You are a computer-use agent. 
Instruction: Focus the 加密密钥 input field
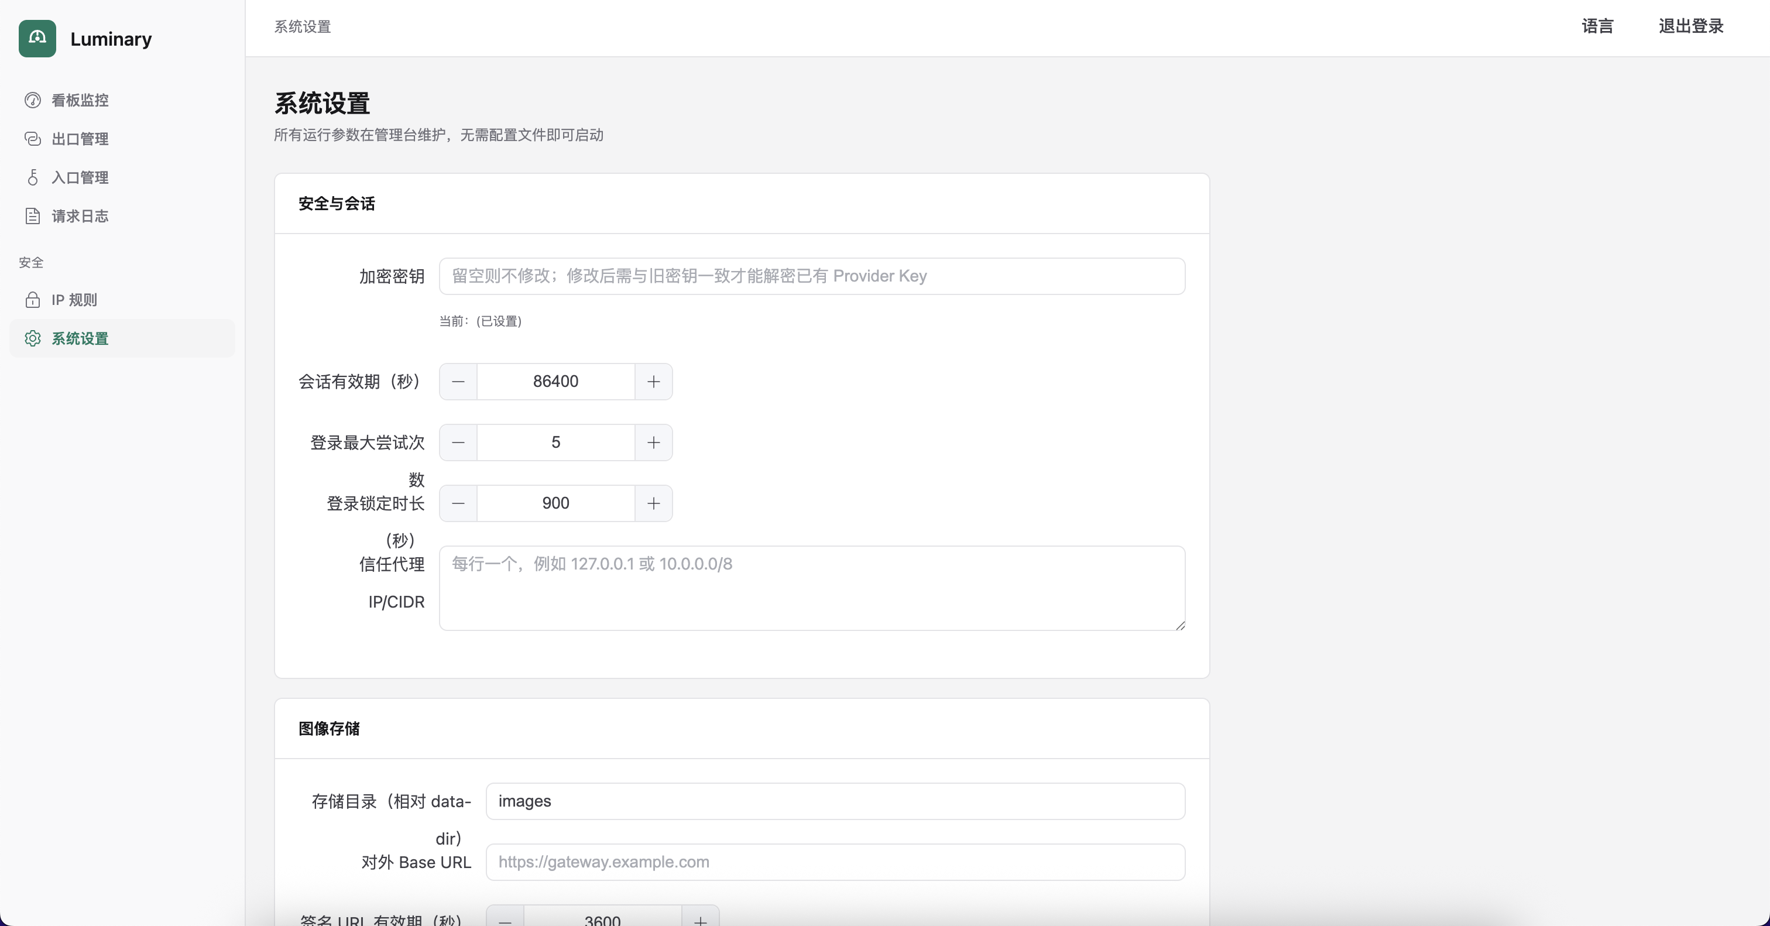point(812,276)
